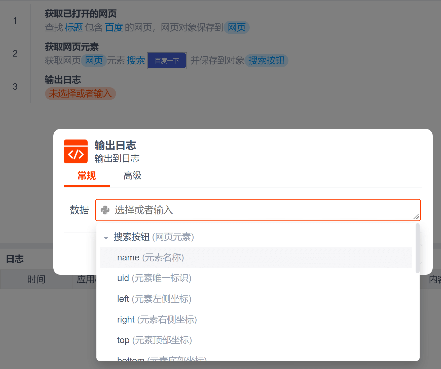
Task: Select the 常规 tab
Action: (87, 176)
